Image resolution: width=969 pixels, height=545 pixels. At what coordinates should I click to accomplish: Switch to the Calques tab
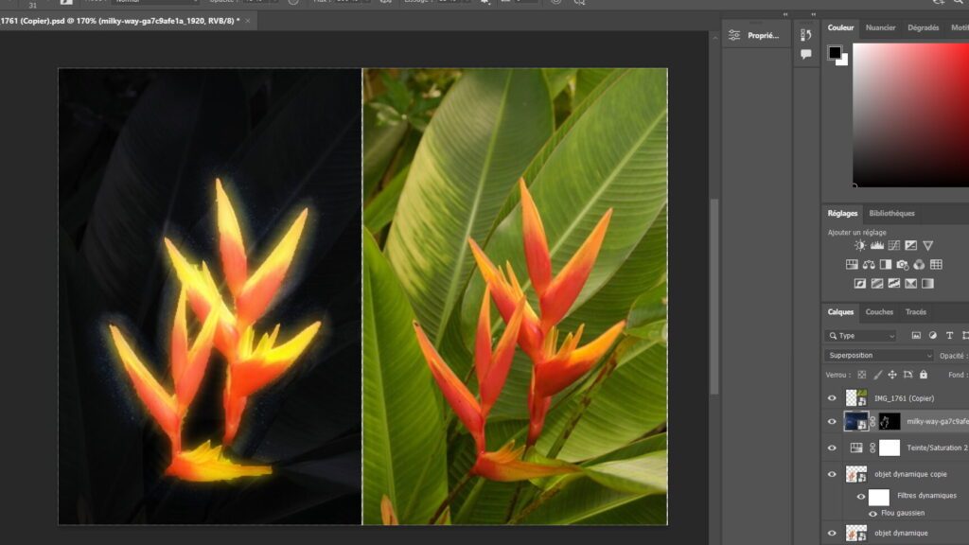pos(840,312)
